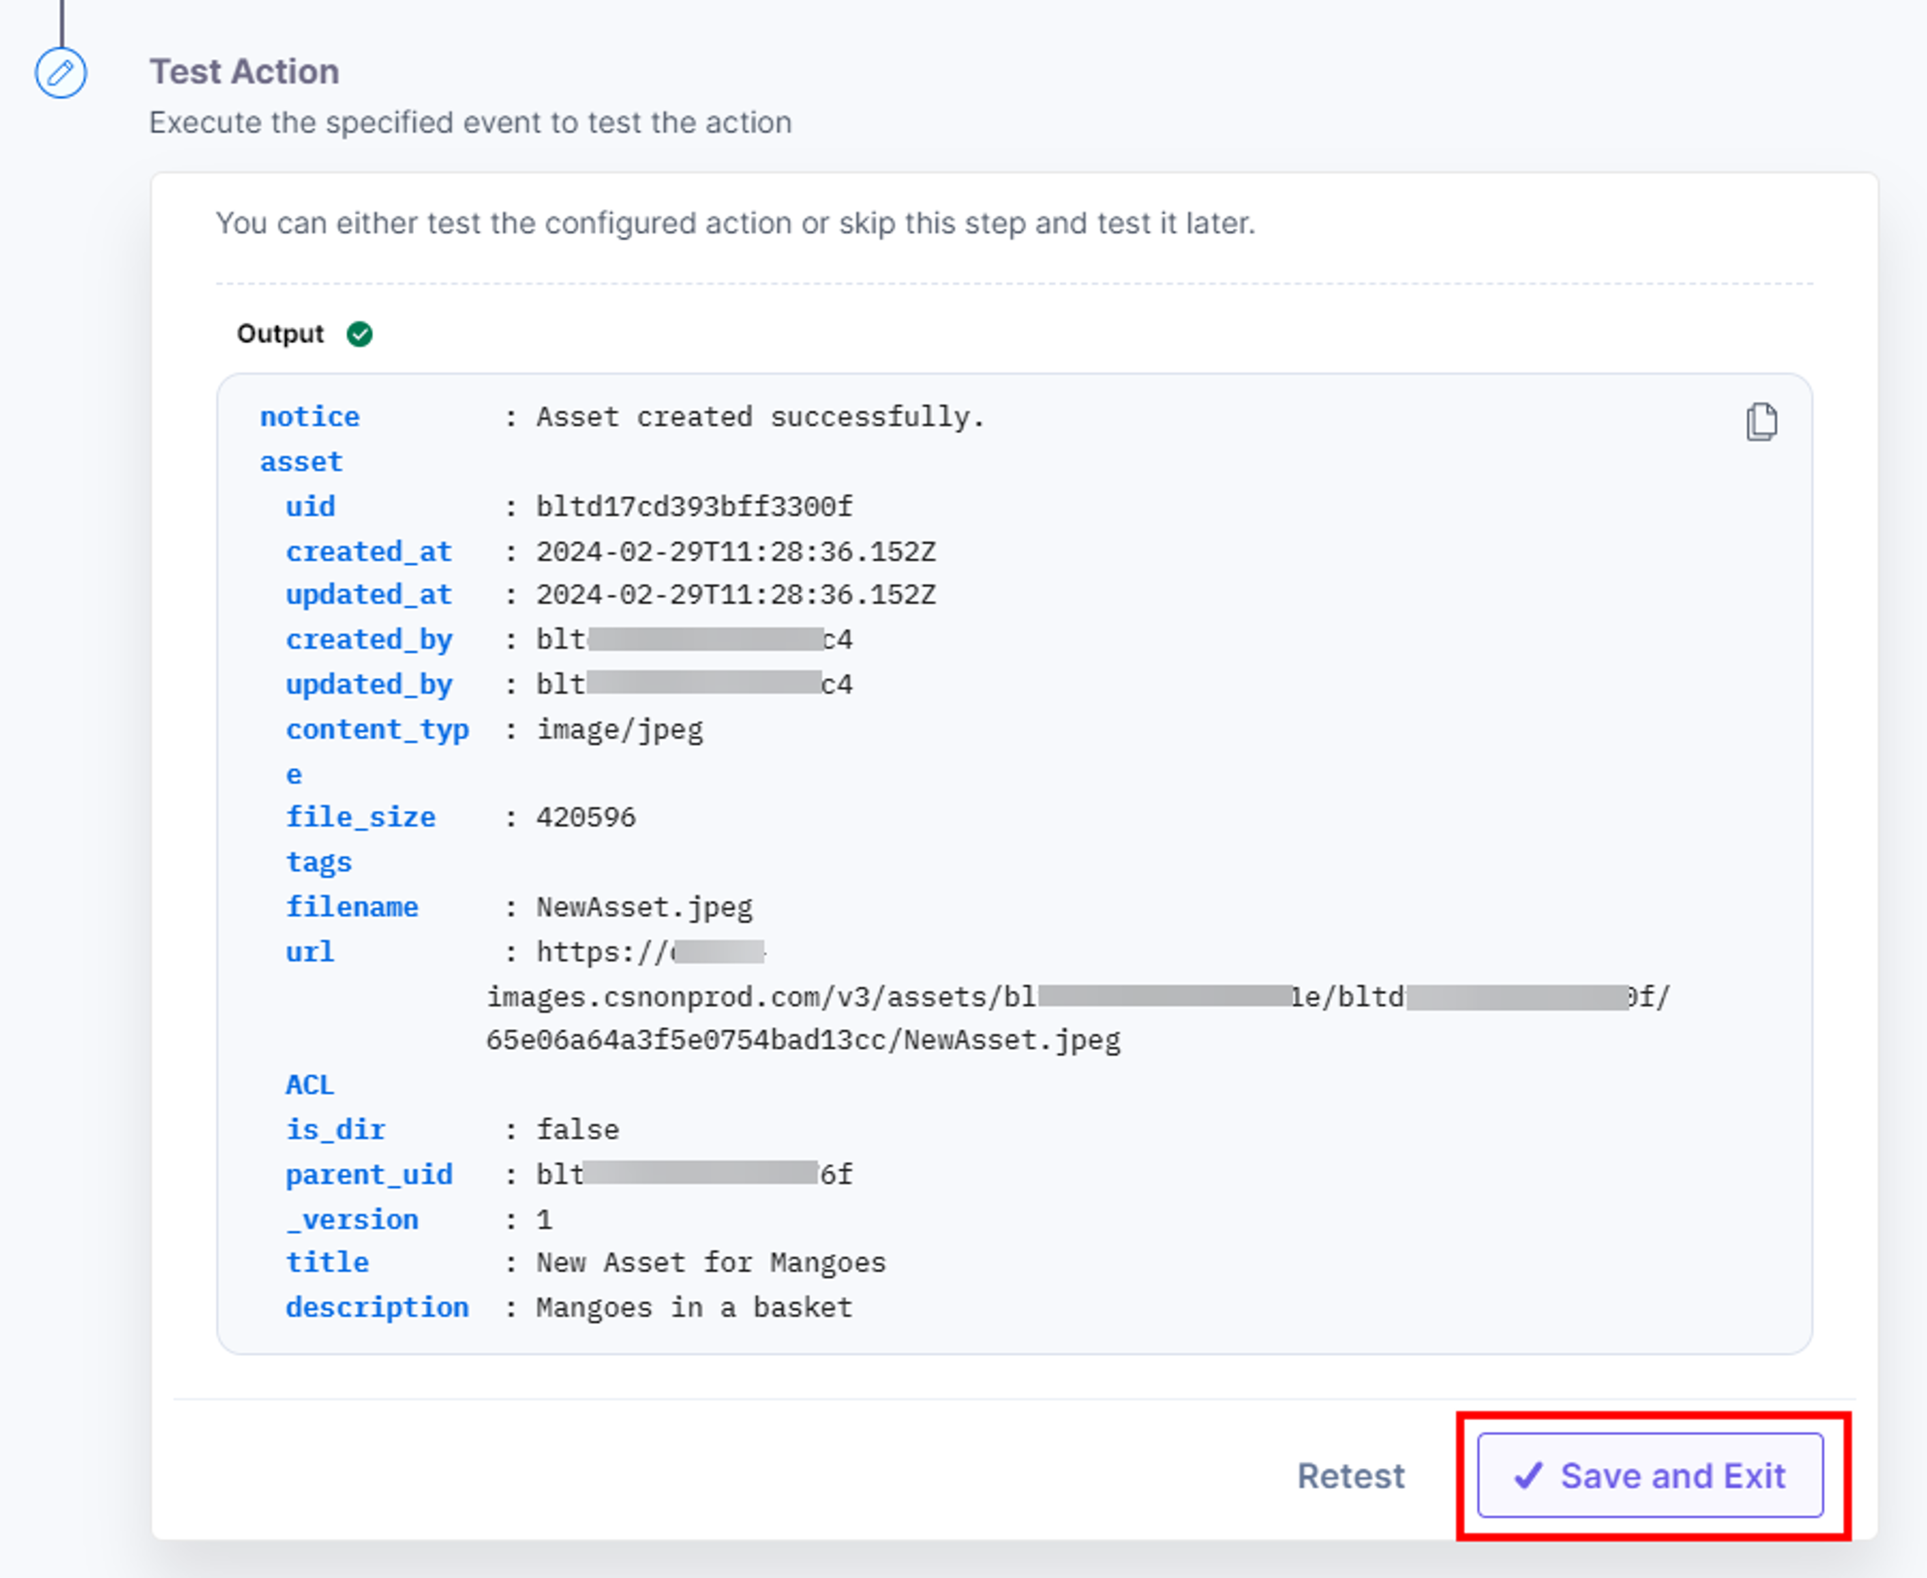Viewport: 1927px width, 1578px height.
Task: Click 'Execute the specified event' subtitle
Action: (471, 122)
